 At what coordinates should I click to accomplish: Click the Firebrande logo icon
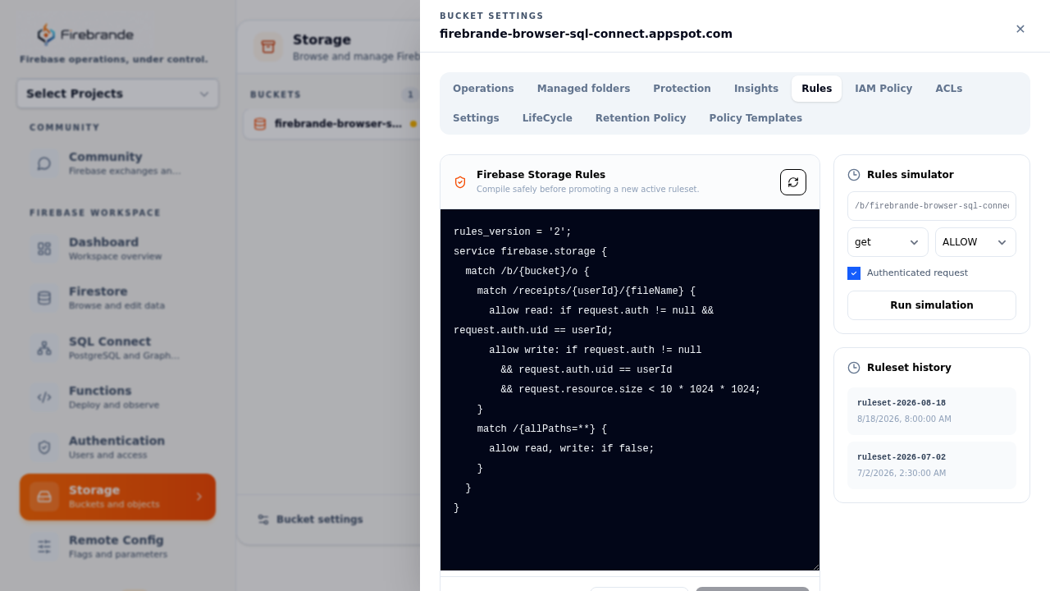pos(47,34)
